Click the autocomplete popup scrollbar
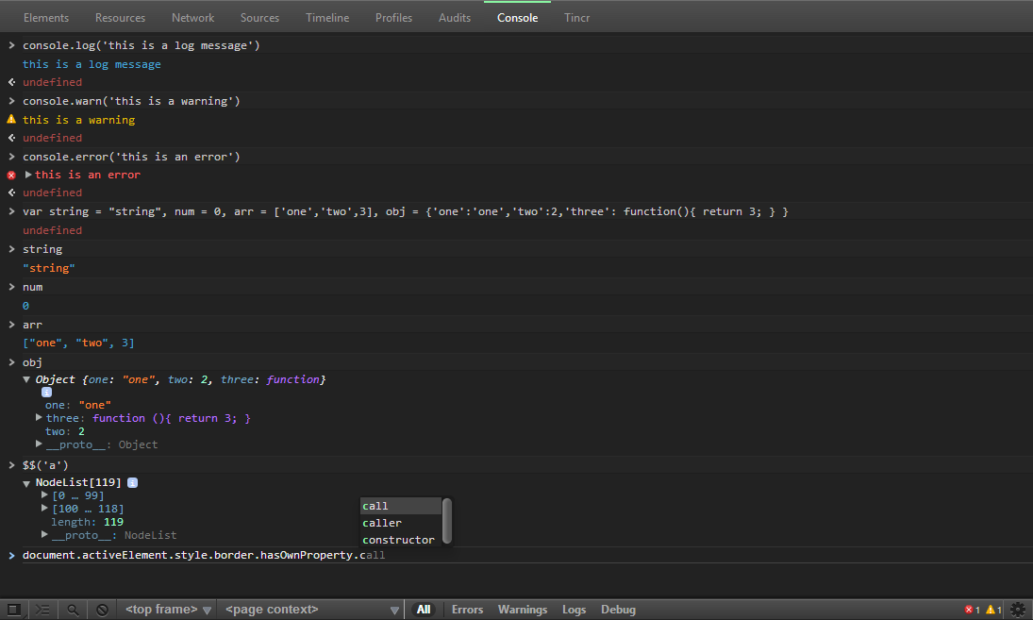Image resolution: width=1033 pixels, height=620 pixels. pyautogui.click(x=447, y=519)
